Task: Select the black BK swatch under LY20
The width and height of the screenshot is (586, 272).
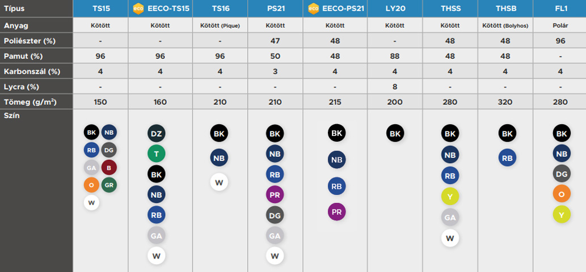Action: point(395,134)
